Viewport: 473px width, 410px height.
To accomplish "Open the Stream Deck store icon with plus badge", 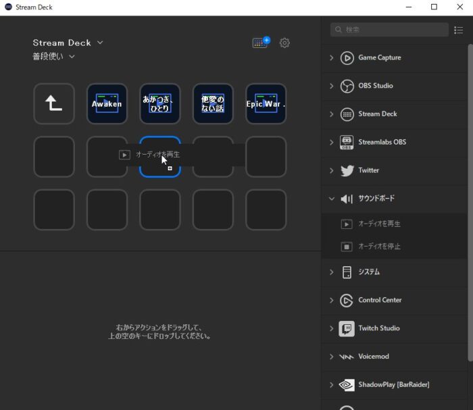I will click(262, 43).
